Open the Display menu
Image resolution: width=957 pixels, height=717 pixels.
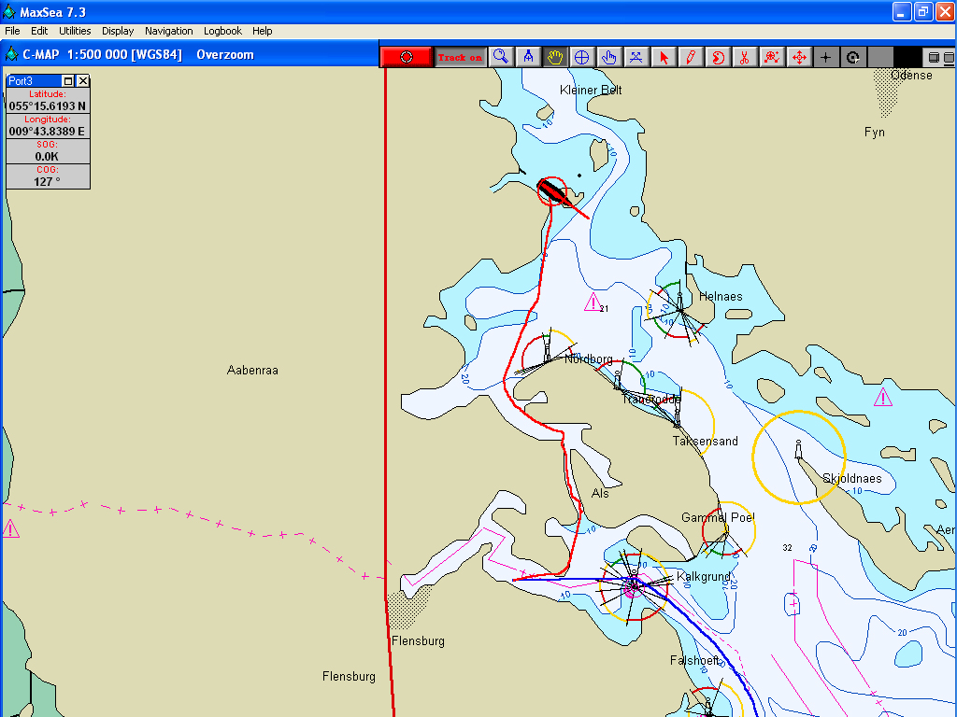[118, 31]
